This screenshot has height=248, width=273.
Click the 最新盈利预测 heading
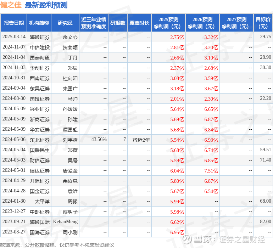[x=46, y=5]
